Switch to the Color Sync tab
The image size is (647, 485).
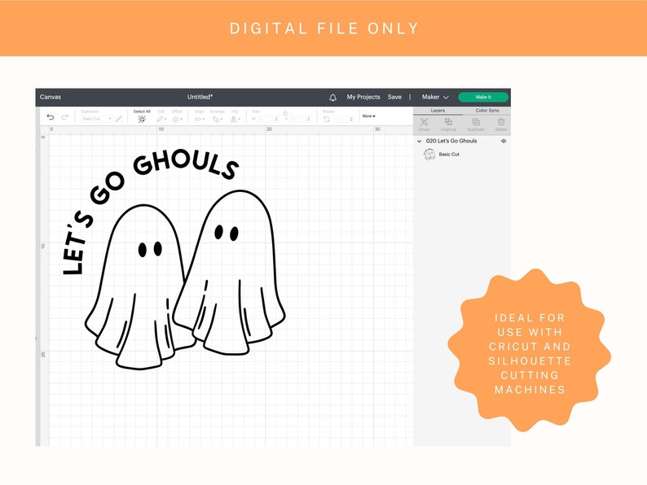pos(487,111)
